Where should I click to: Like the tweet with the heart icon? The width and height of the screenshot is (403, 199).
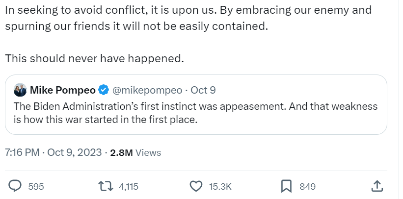point(196,186)
